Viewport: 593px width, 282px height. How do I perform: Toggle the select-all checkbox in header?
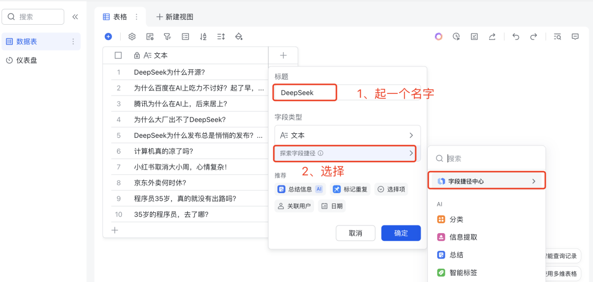click(118, 55)
